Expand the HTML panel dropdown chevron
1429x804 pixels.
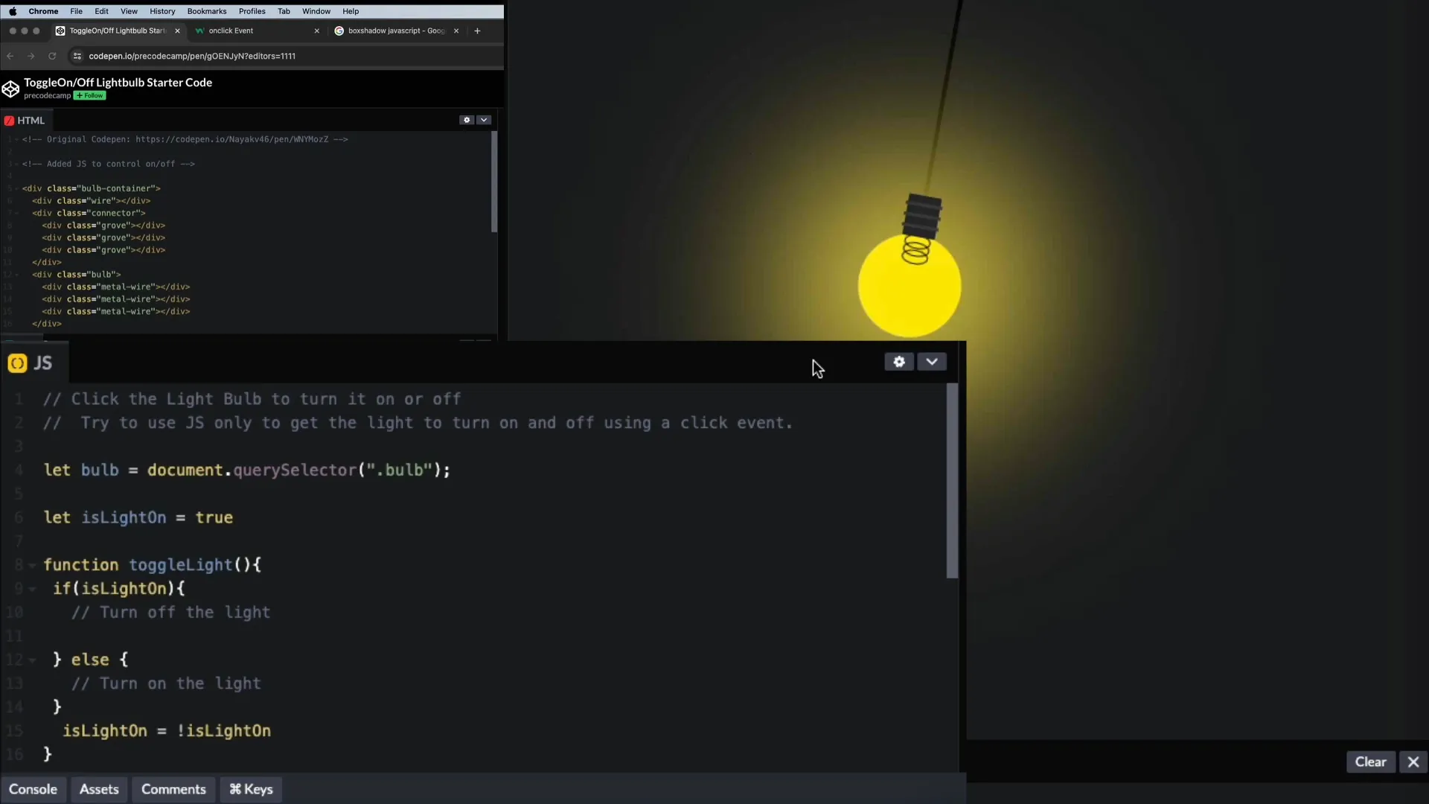(x=484, y=119)
